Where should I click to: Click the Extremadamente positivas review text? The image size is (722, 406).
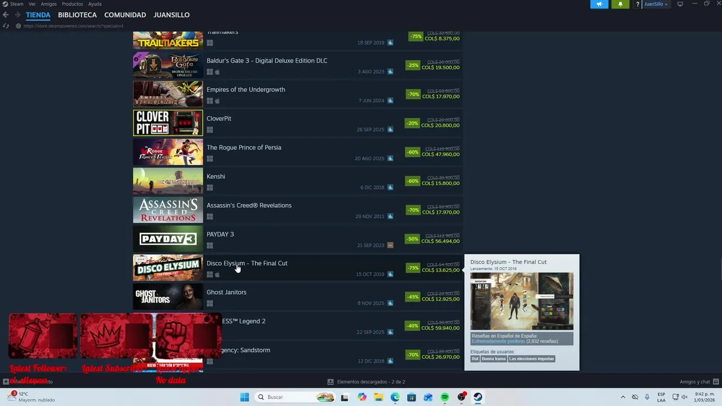click(x=498, y=341)
